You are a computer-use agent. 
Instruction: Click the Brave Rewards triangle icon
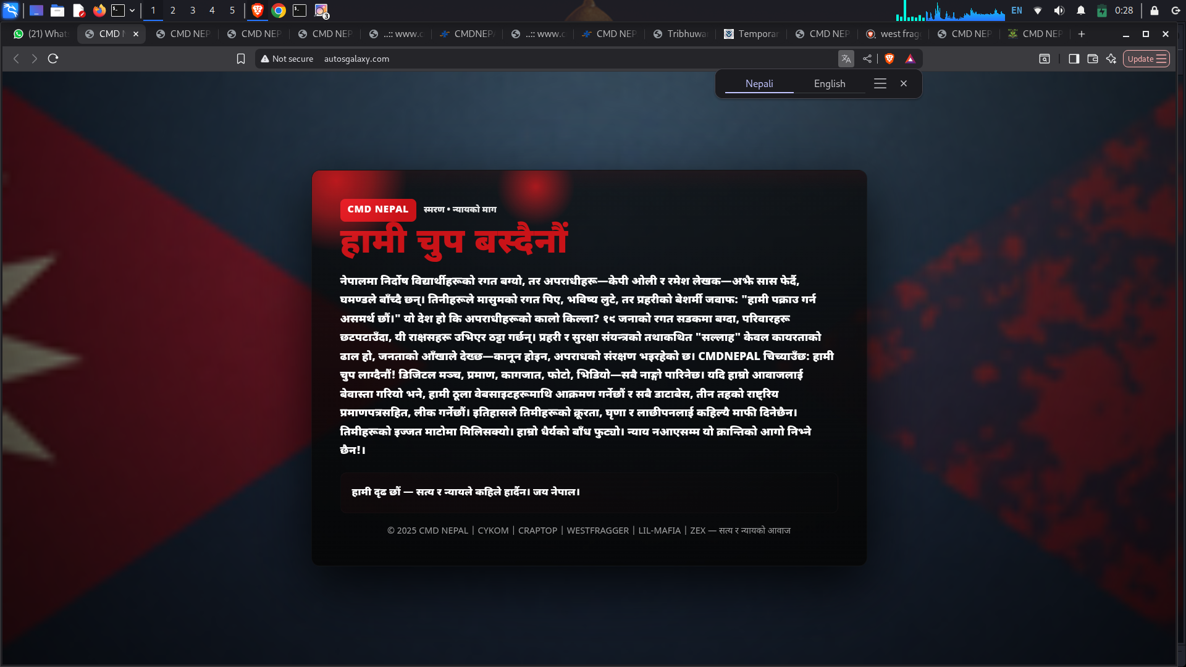910,59
